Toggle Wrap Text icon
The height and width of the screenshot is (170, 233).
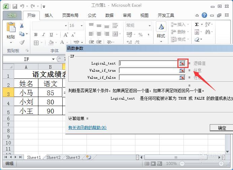pyautogui.click(x=115, y=25)
